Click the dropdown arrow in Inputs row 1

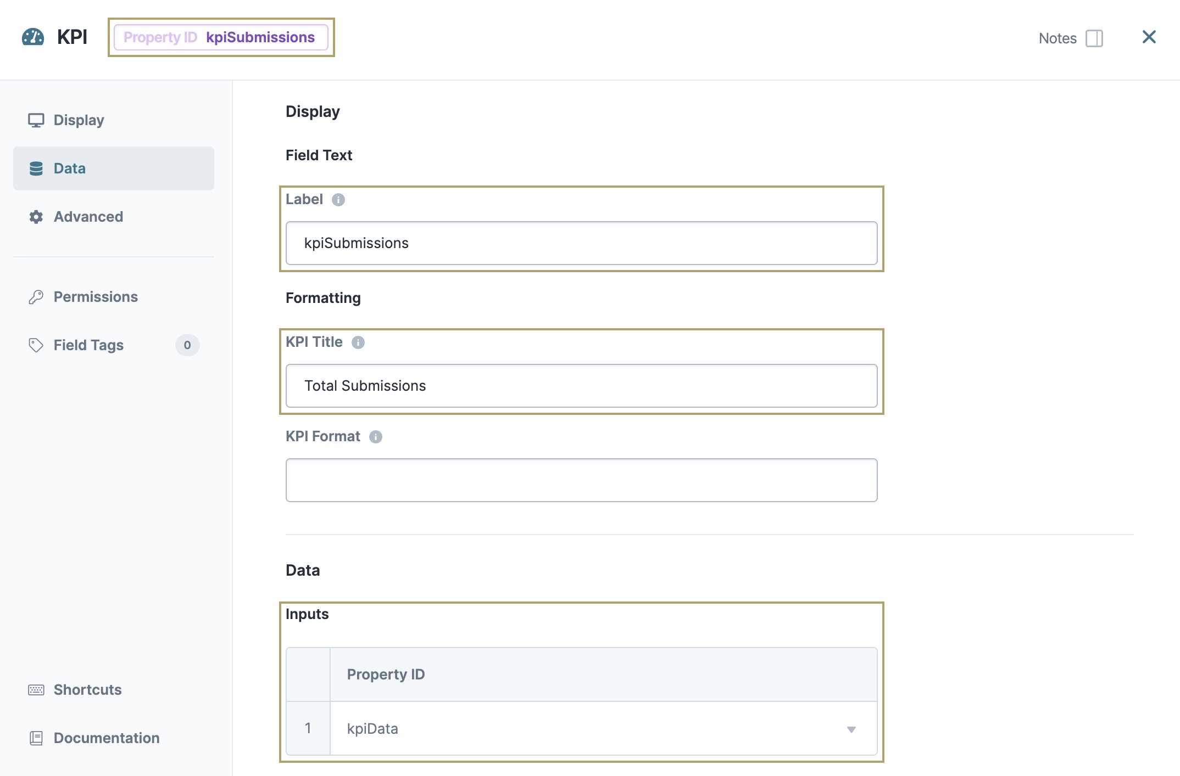pyautogui.click(x=851, y=729)
